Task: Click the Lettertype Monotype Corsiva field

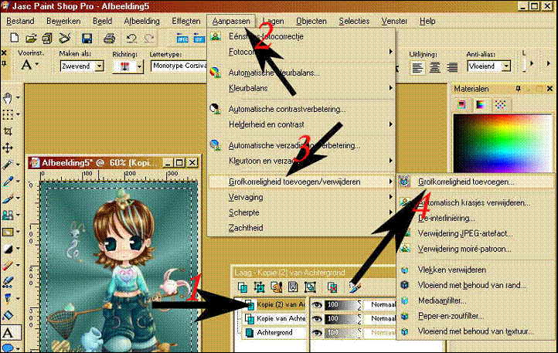Action: 179,66
